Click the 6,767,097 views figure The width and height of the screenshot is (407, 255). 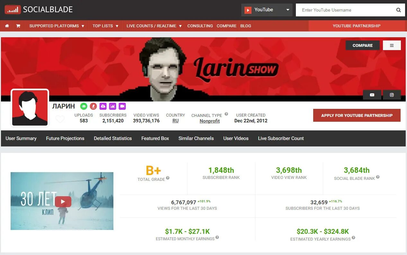(184, 202)
